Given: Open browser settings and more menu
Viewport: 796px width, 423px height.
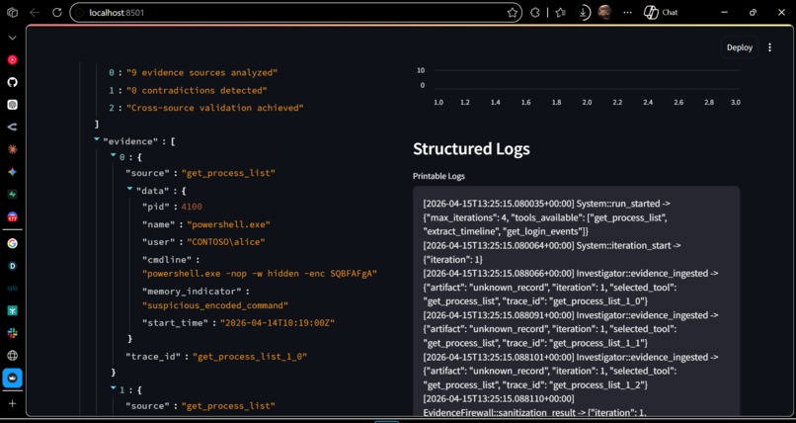Looking at the screenshot, I should pos(627,13).
